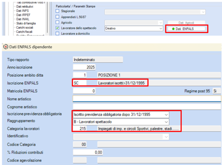Screen dimensions: 222x165
Task: Focus the Nome artistico field
Action: click(147, 99)
